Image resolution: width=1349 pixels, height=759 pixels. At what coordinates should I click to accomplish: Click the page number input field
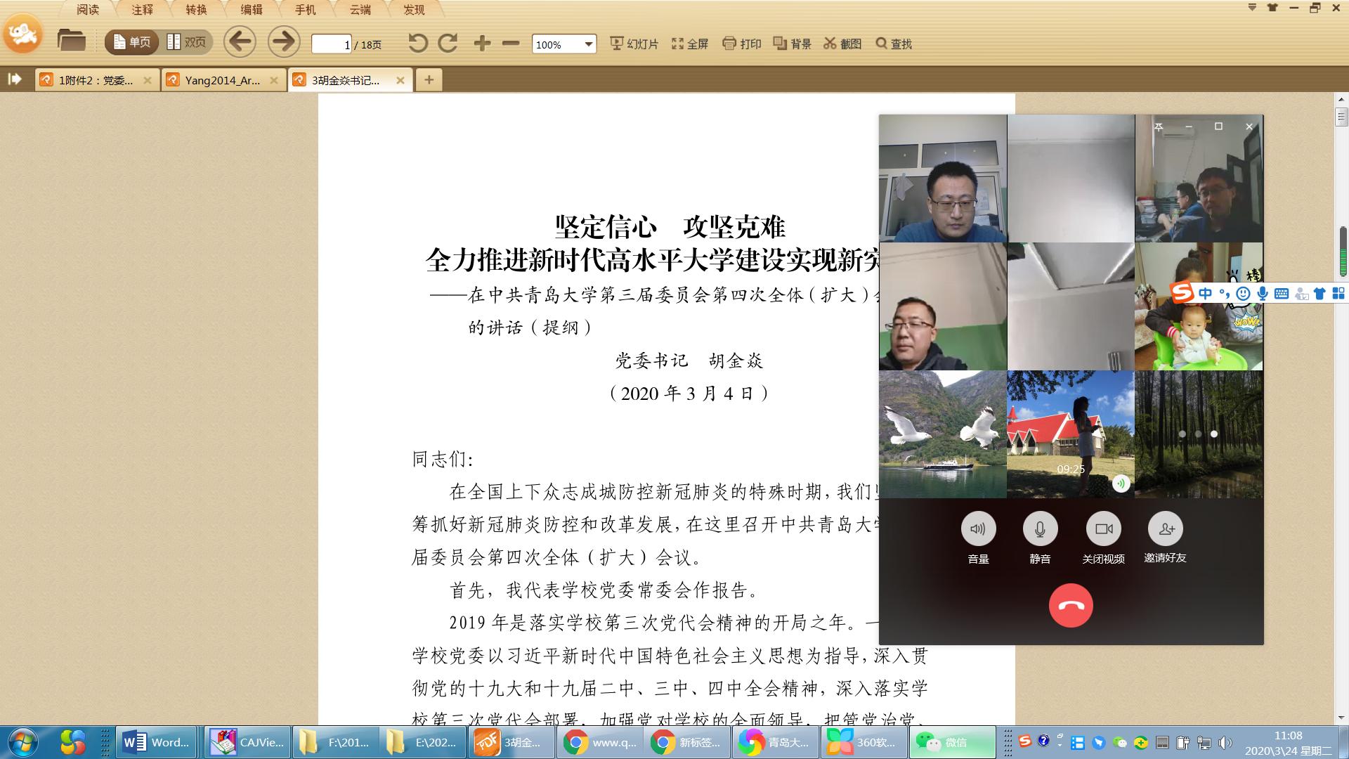(331, 44)
